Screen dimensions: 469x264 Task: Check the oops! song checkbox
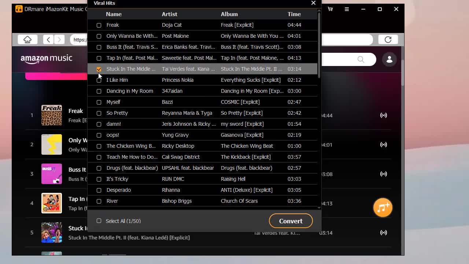(99, 135)
